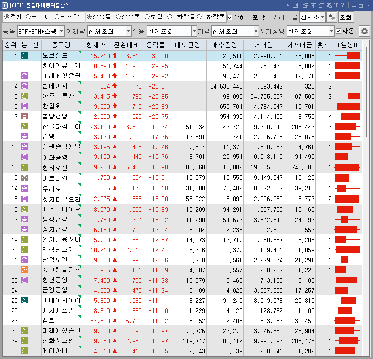The height and width of the screenshot is (359, 373).
Task: Select the 보합 radio button
Action: point(147,17)
